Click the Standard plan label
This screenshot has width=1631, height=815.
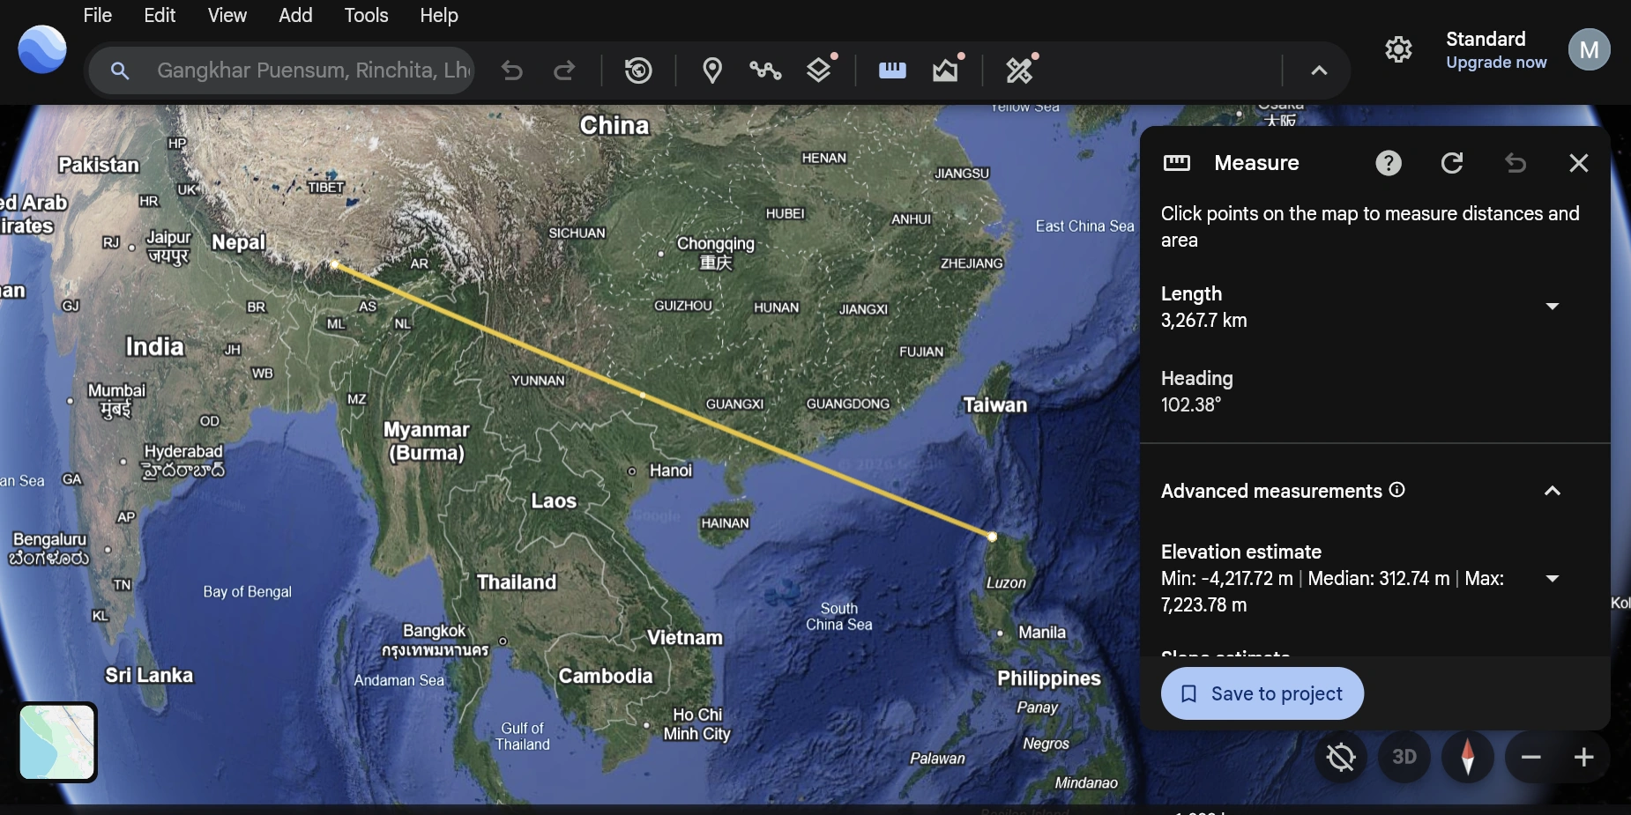[1486, 39]
